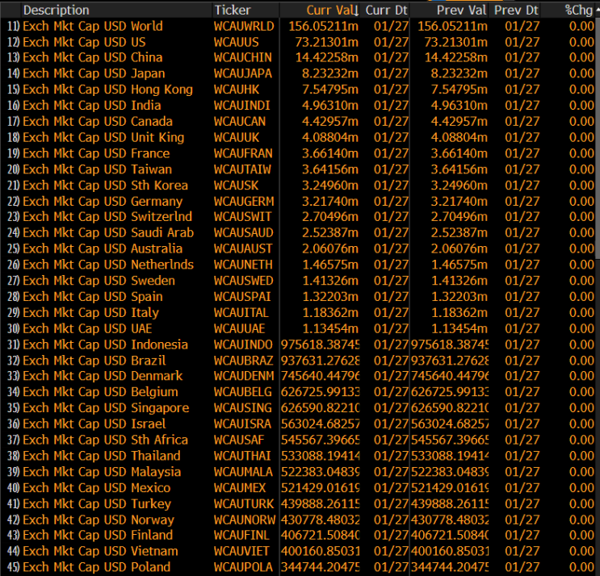Select the WCAUSING ticker for Singapore
The height and width of the screenshot is (576, 600).
242,408
